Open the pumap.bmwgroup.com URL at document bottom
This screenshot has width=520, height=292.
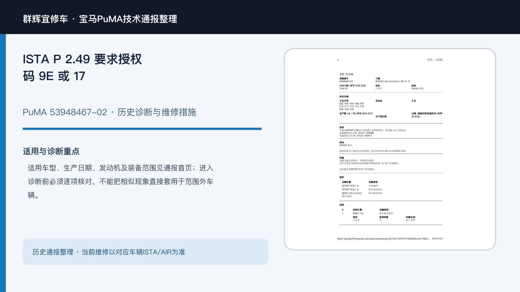(x=383, y=238)
